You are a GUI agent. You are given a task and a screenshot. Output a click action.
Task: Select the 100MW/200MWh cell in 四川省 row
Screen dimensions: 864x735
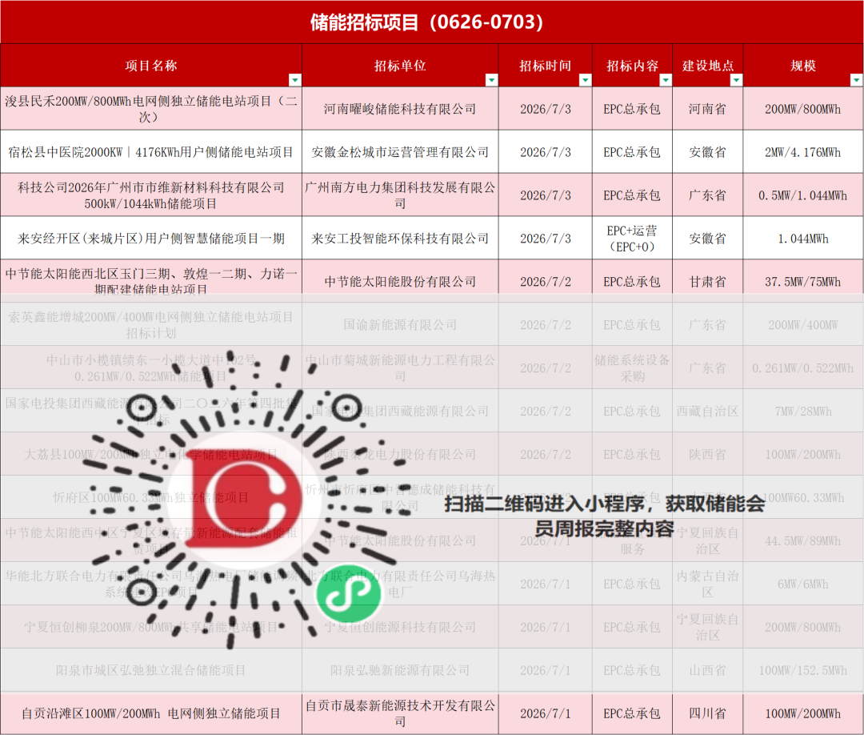coord(803,713)
